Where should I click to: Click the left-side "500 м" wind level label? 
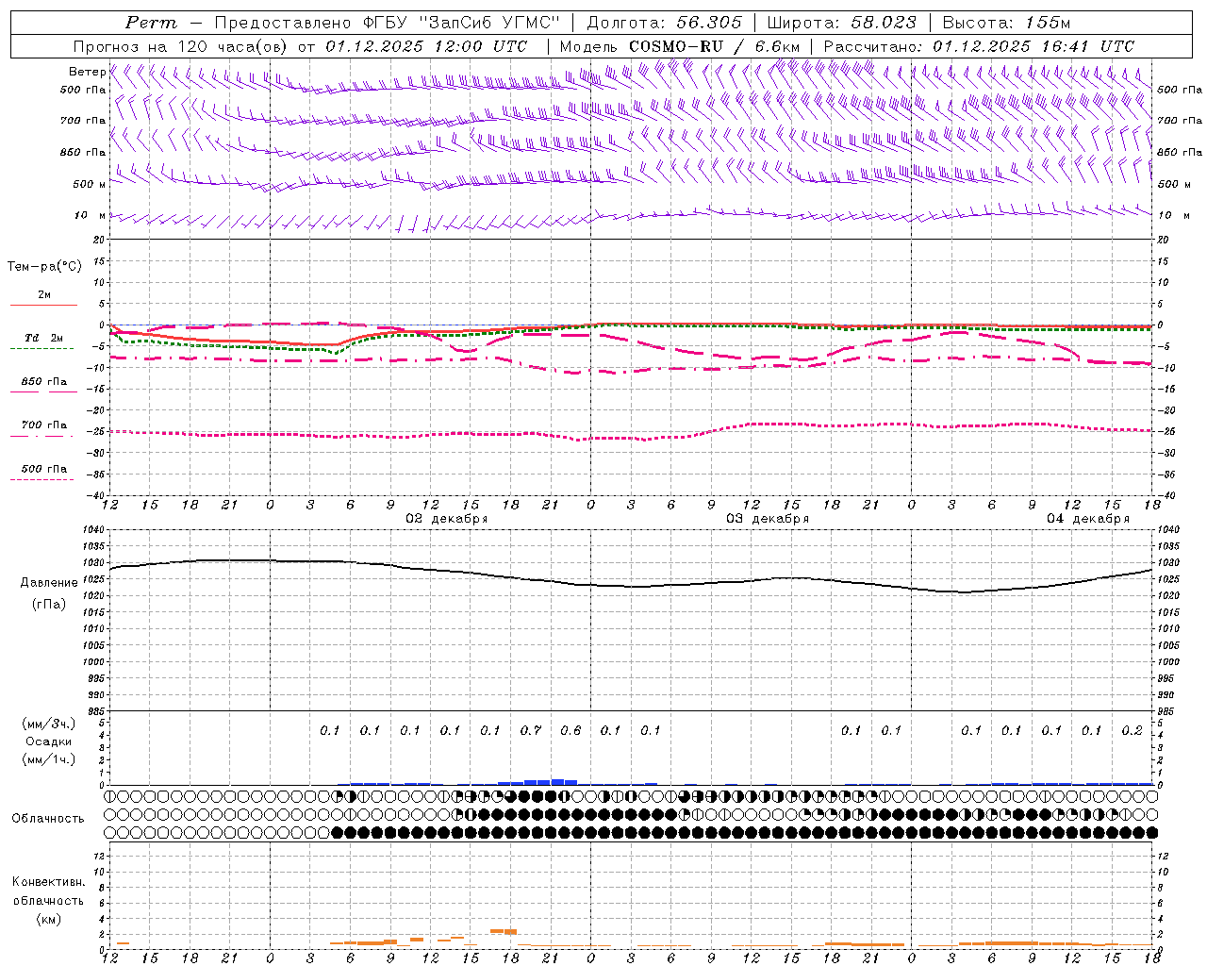(x=90, y=184)
